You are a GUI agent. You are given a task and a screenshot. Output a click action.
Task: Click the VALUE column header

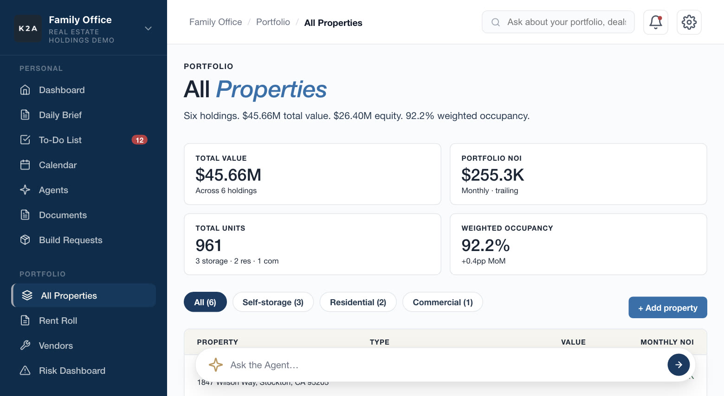point(573,342)
